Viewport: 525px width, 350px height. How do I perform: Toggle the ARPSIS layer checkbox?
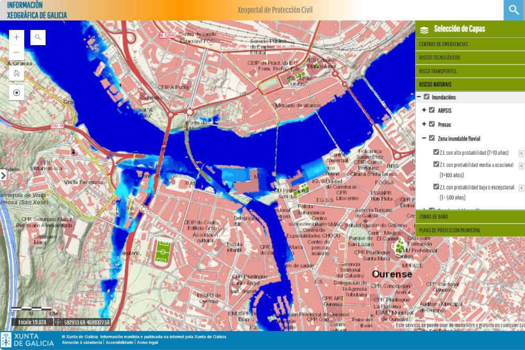[432, 110]
